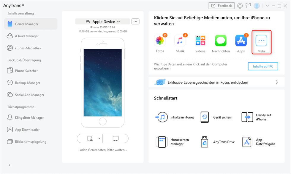Click the device screenshot capture icon
This screenshot has height=174, width=291.
point(90,138)
